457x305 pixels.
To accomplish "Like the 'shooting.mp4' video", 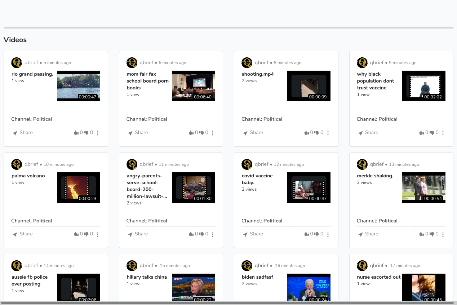I will [306, 133].
